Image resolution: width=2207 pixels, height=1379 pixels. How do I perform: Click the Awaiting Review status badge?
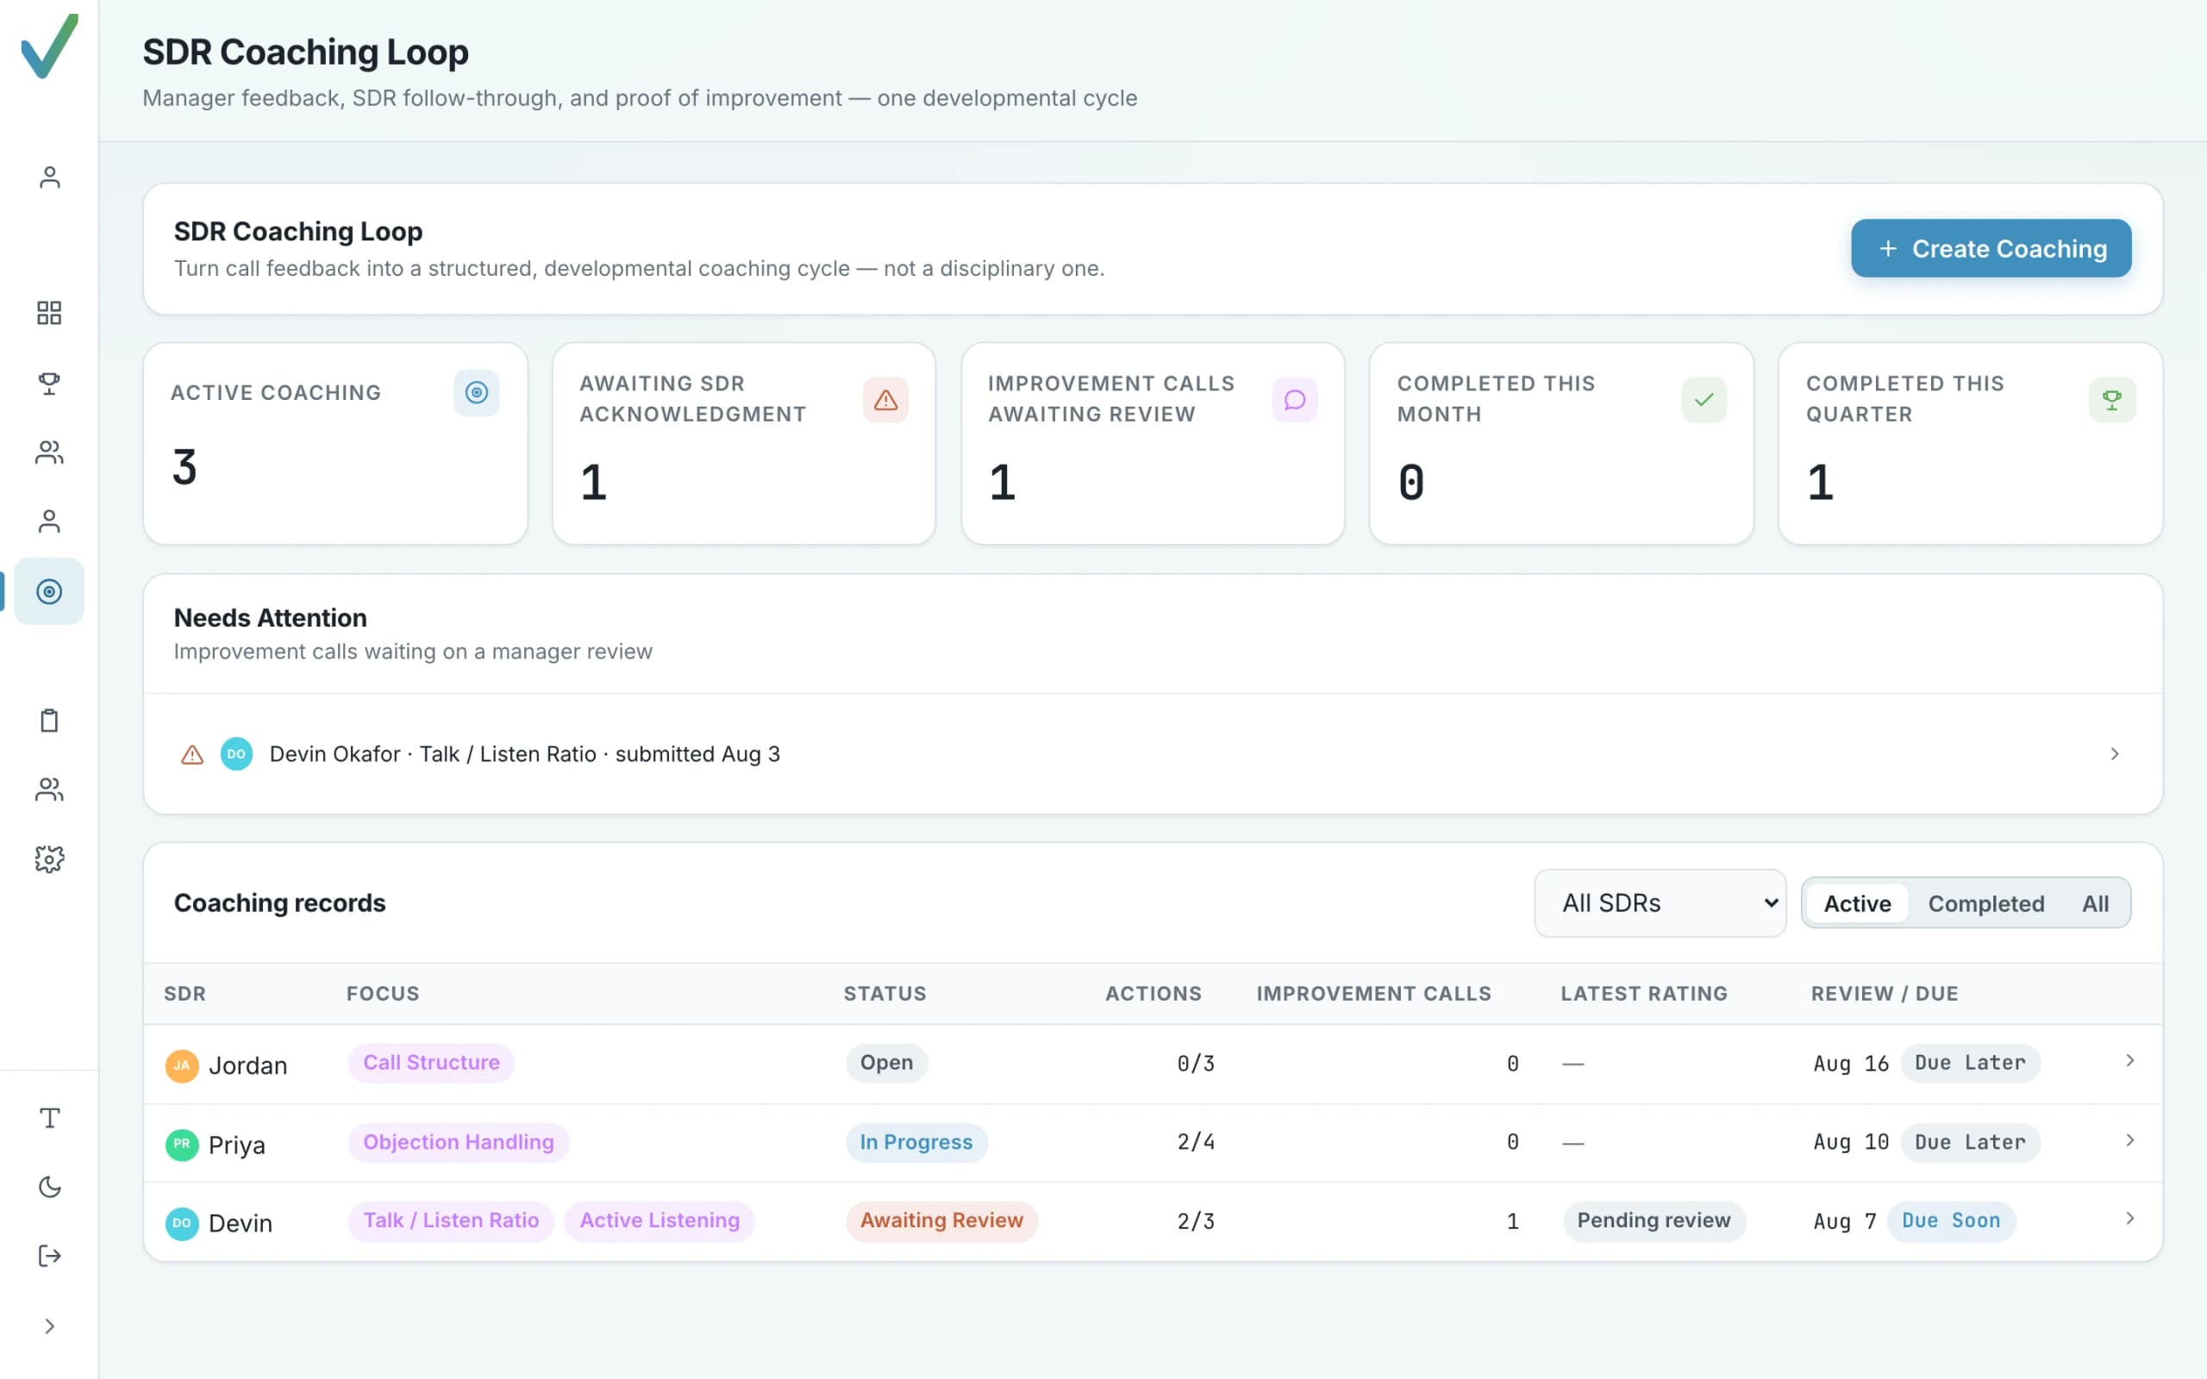[x=942, y=1220]
